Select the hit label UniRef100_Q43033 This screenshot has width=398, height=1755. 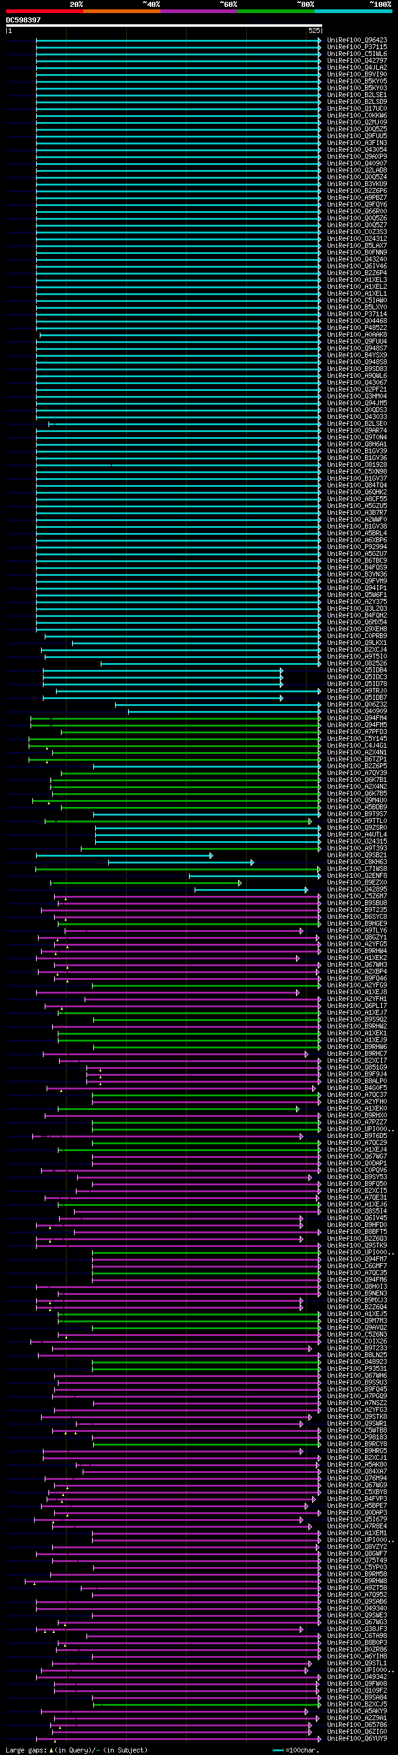(x=357, y=417)
